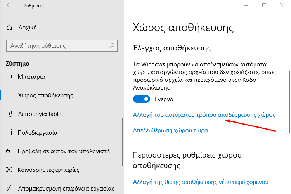This screenshot has width=291, height=194.
Task: Select the Μπαταρία battery icon
Action: pyautogui.click(x=9, y=76)
